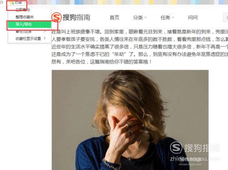Open the 问问 tab

[x=193, y=17]
